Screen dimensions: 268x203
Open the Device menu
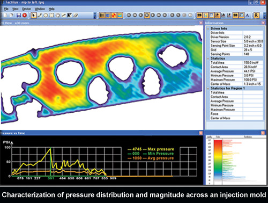point(26,9)
